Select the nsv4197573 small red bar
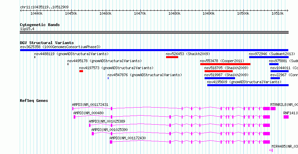Screen dimensions: 298x154 (x=81, y=71)
